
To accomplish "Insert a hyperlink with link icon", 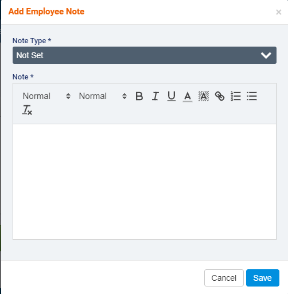I will (x=220, y=96).
